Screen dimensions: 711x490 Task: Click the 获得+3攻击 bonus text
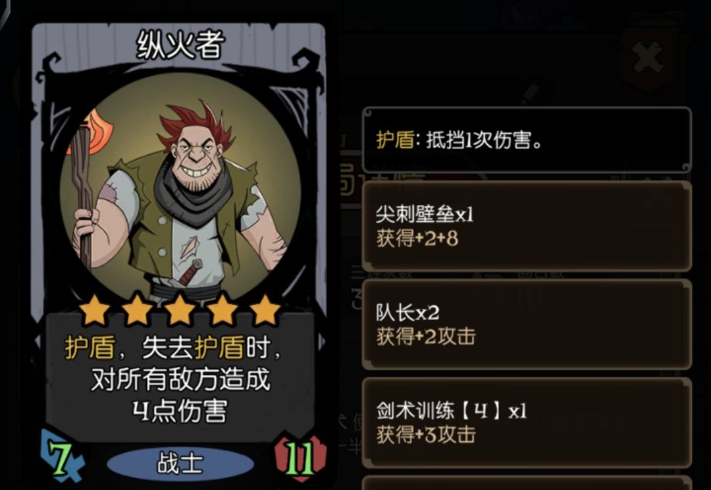tap(426, 435)
